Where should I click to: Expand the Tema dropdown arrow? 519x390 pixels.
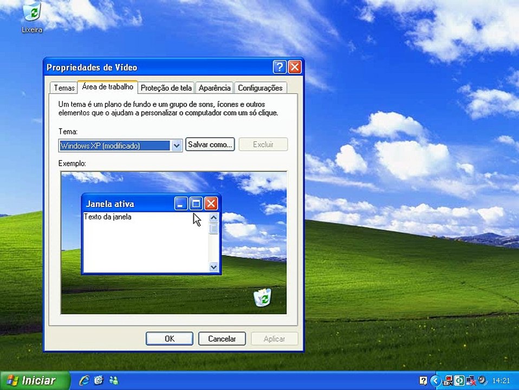177,146
